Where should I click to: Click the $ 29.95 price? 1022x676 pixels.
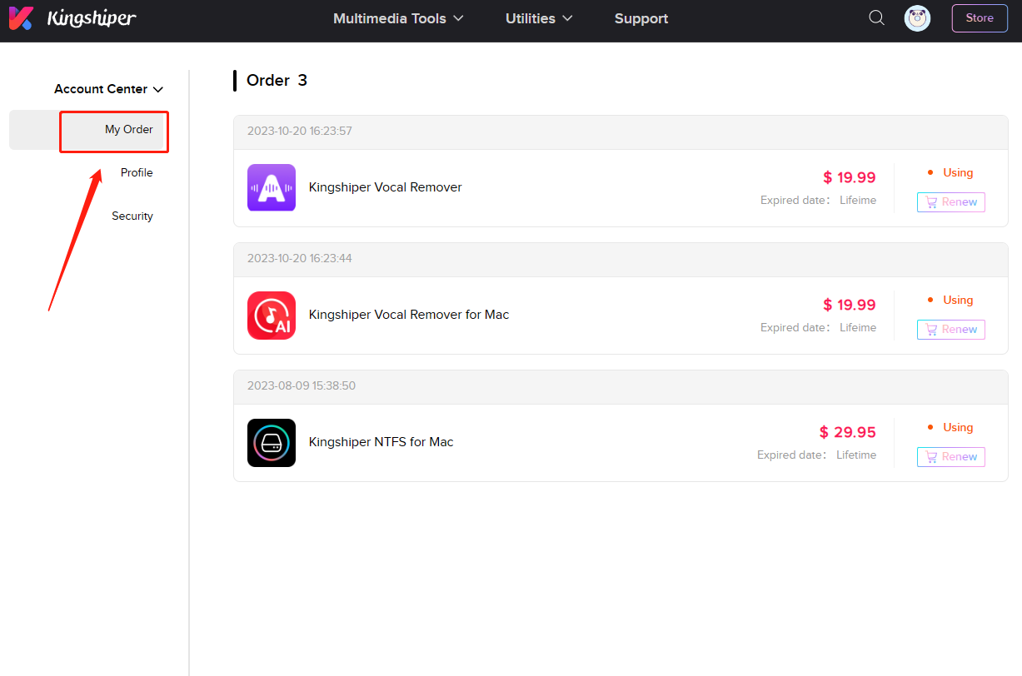coord(848,432)
